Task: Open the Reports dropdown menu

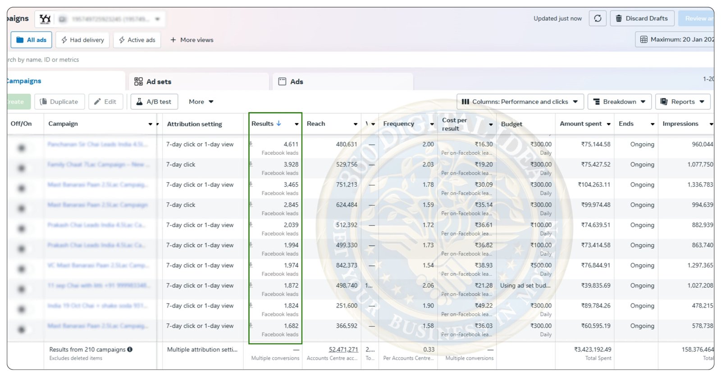Action: [683, 102]
